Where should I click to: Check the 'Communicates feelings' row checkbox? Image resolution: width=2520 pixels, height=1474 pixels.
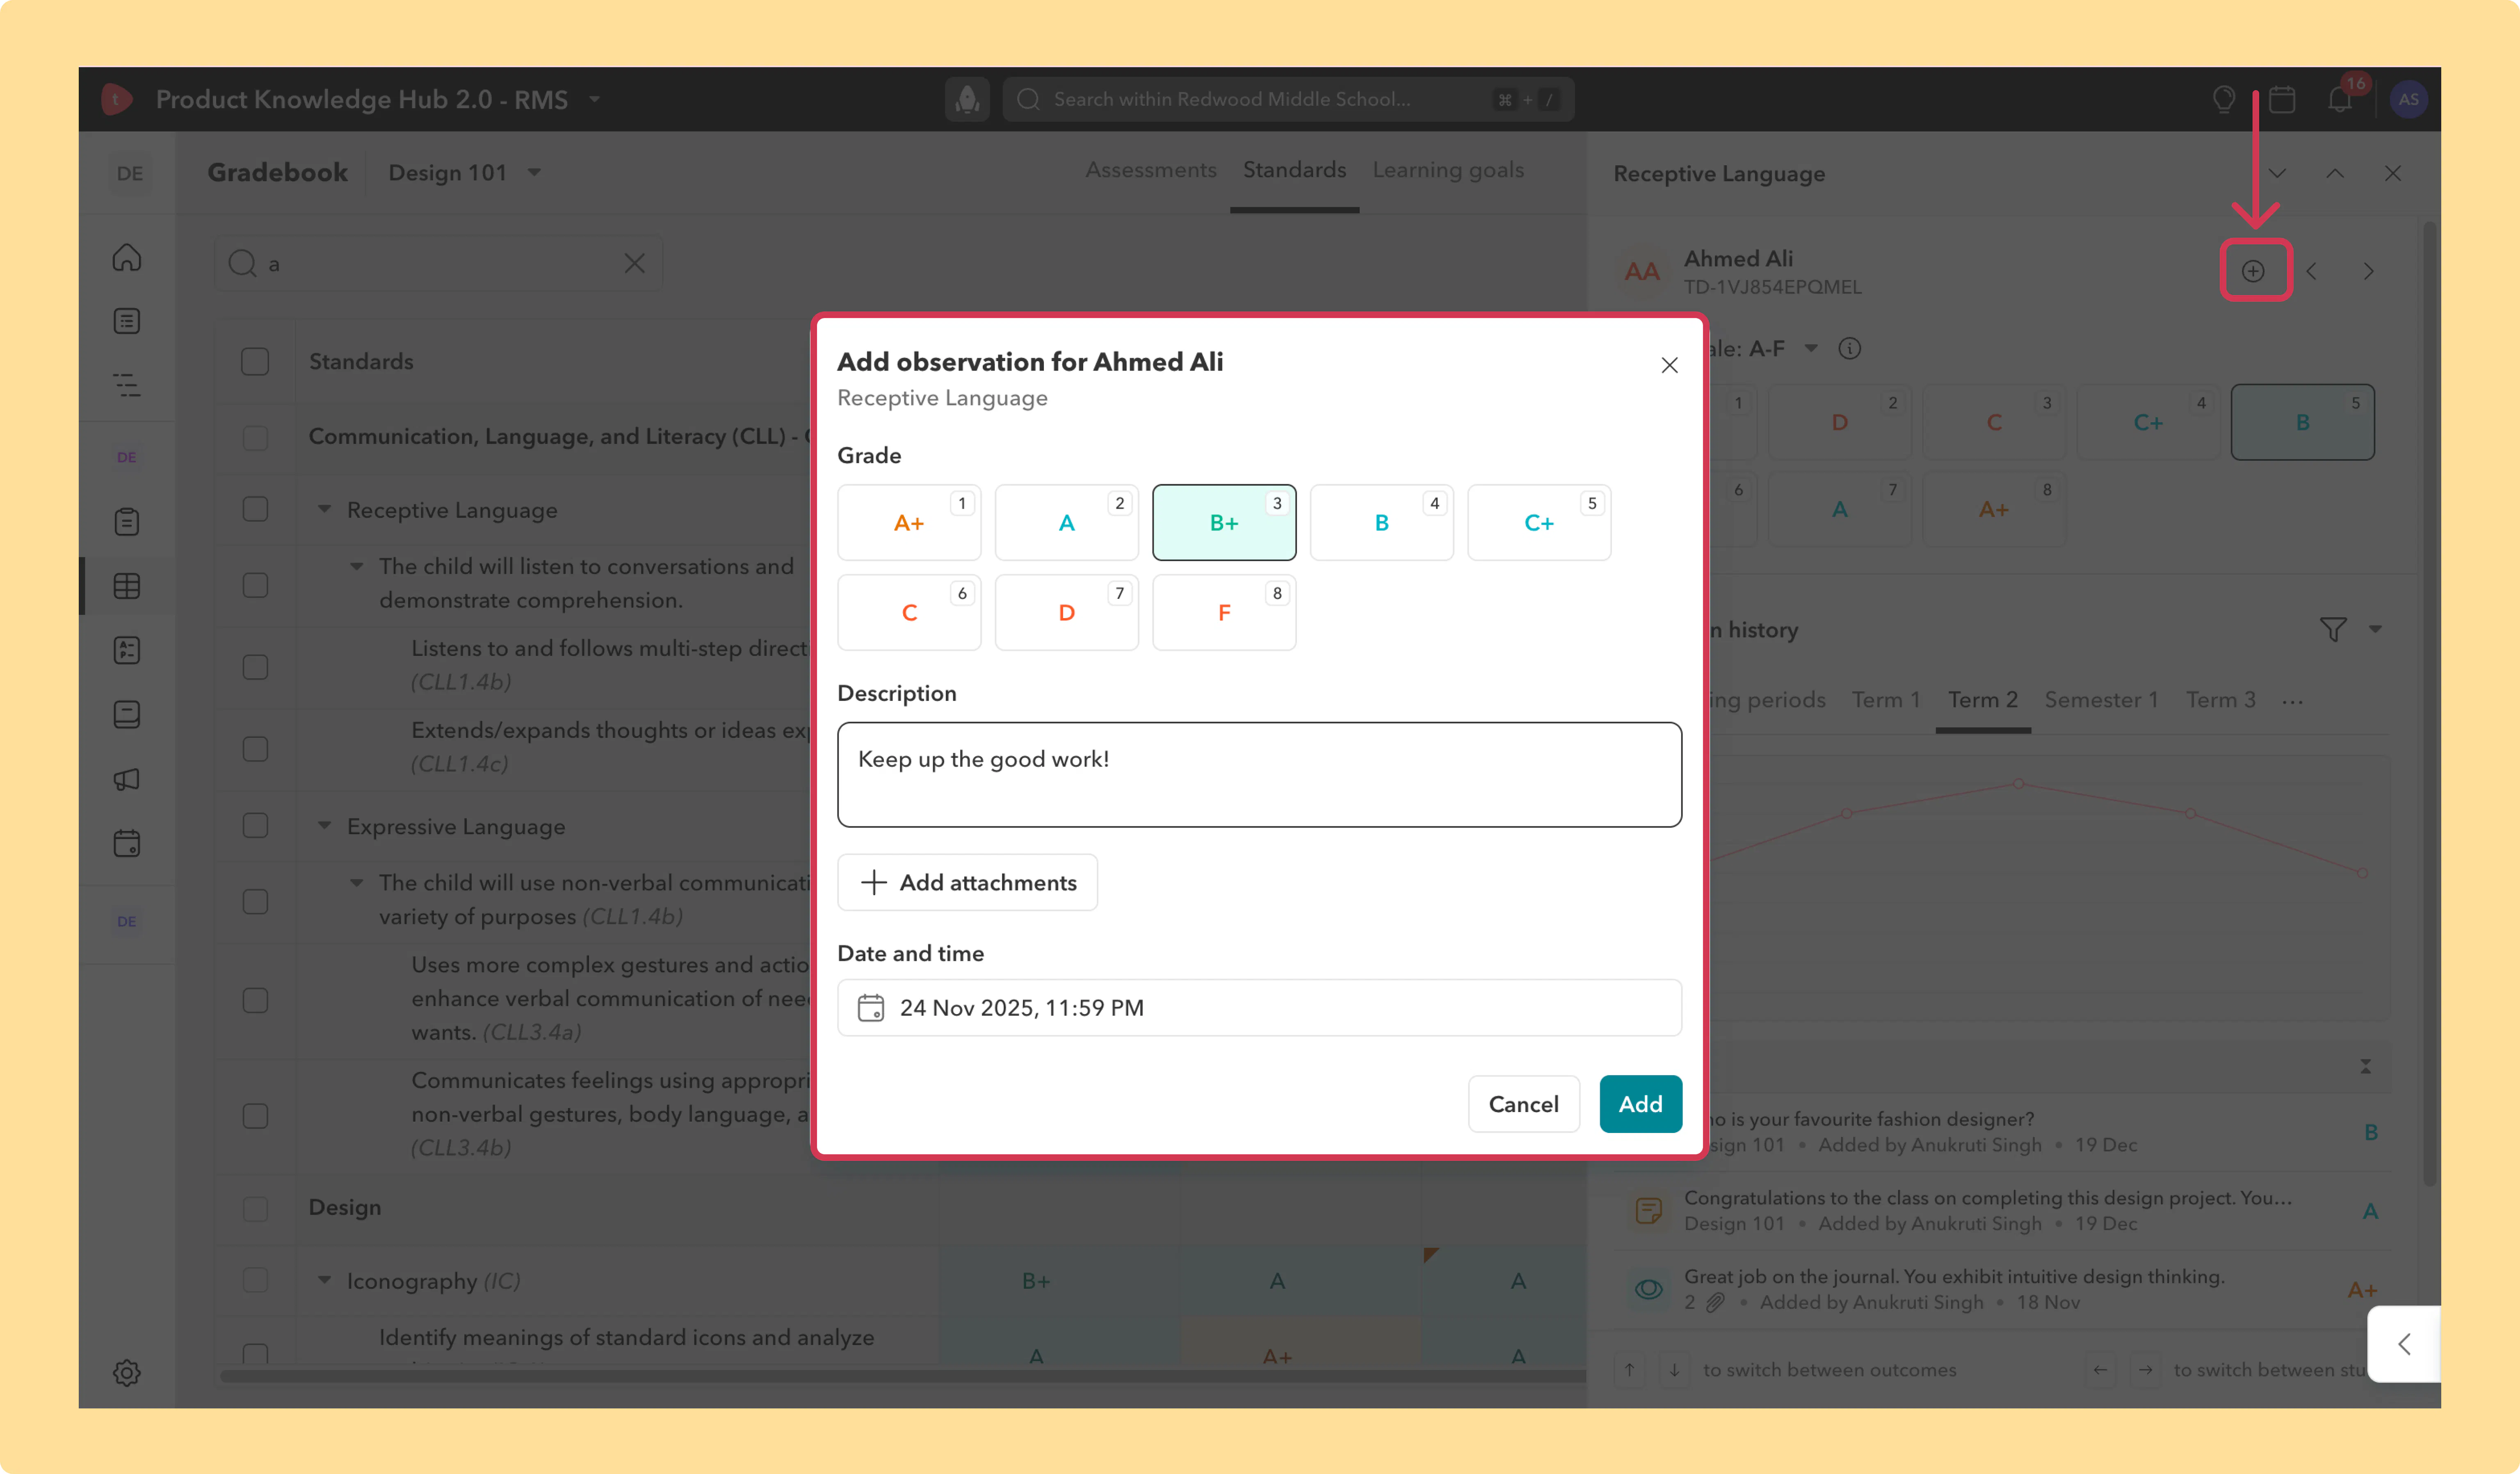(255, 1115)
